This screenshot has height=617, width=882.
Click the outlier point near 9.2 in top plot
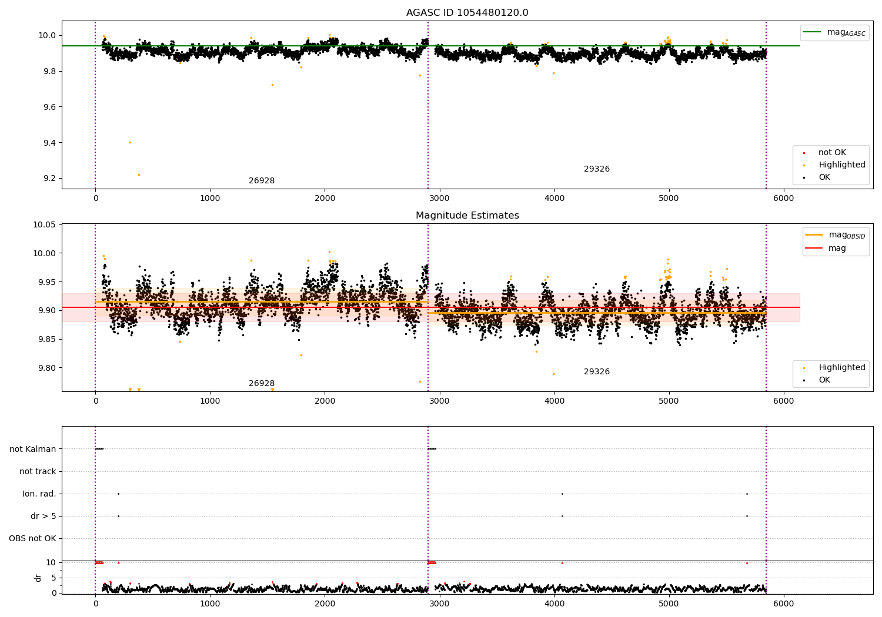pyautogui.click(x=139, y=175)
